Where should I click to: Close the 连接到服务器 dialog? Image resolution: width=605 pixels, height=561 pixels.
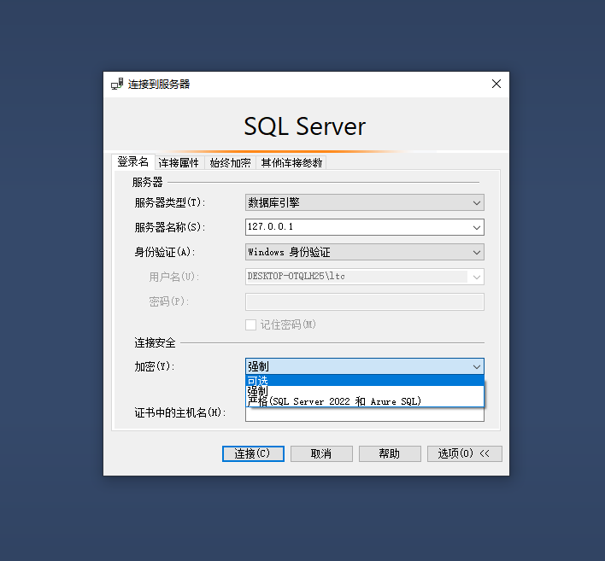(x=496, y=84)
